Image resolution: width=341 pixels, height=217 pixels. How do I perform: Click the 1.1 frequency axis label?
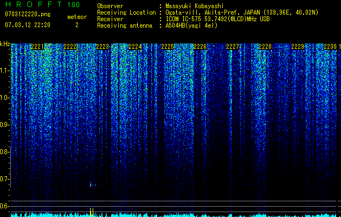[x=4, y=71]
